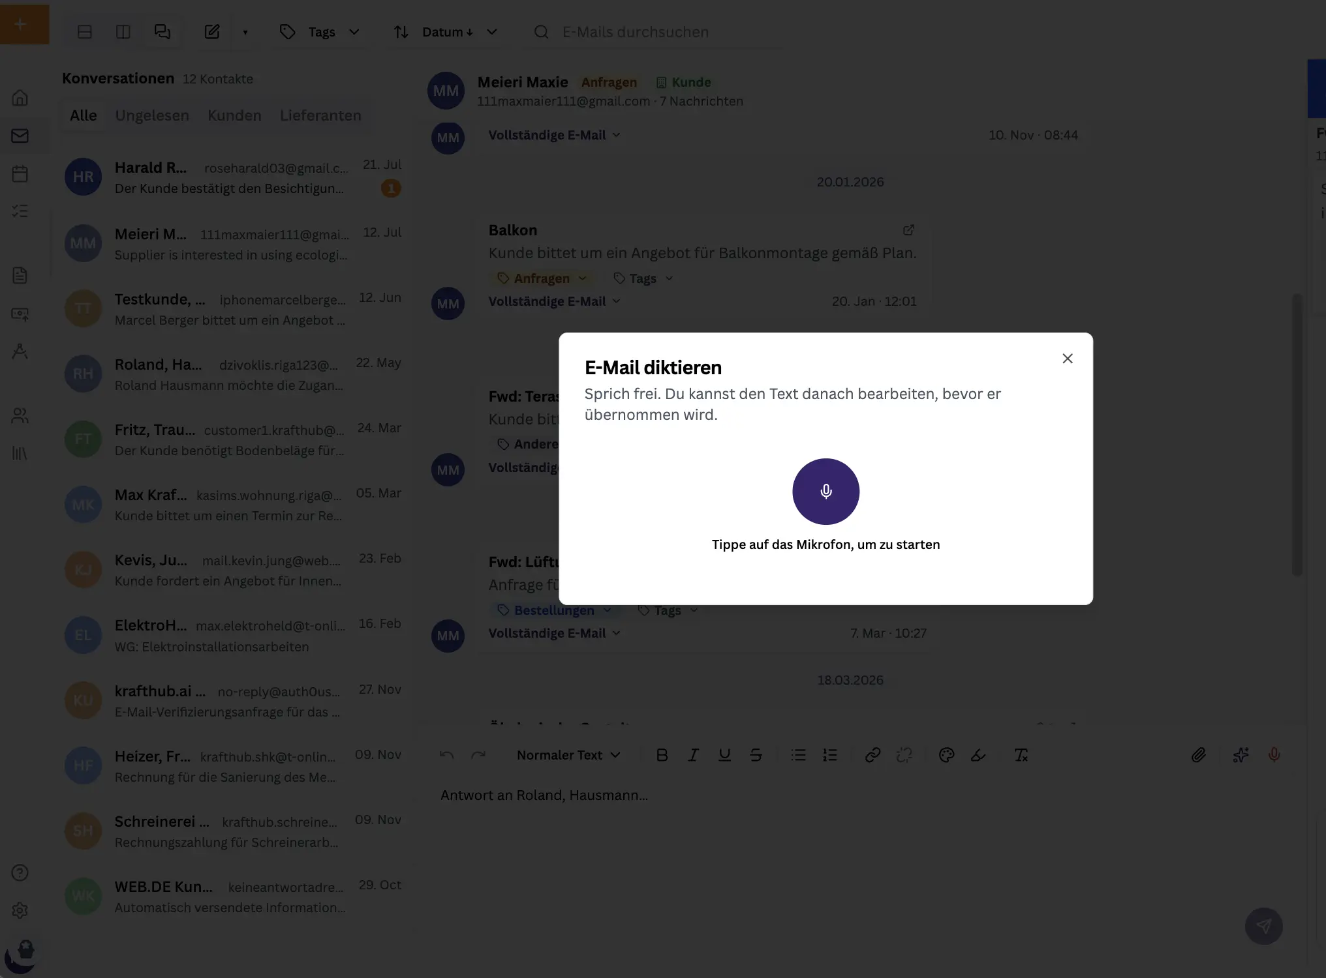1326x978 pixels.
Task: Close the E-Mail diktieren dialog
Action: [x=1068, y=359]
